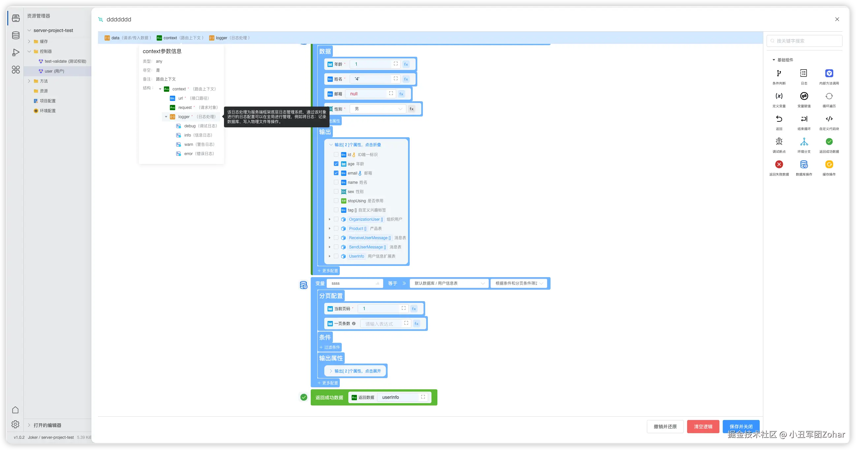Select the 条件判断 branch component icon
The width and height of the screenshot is (856, 450).
pos(778,74)
